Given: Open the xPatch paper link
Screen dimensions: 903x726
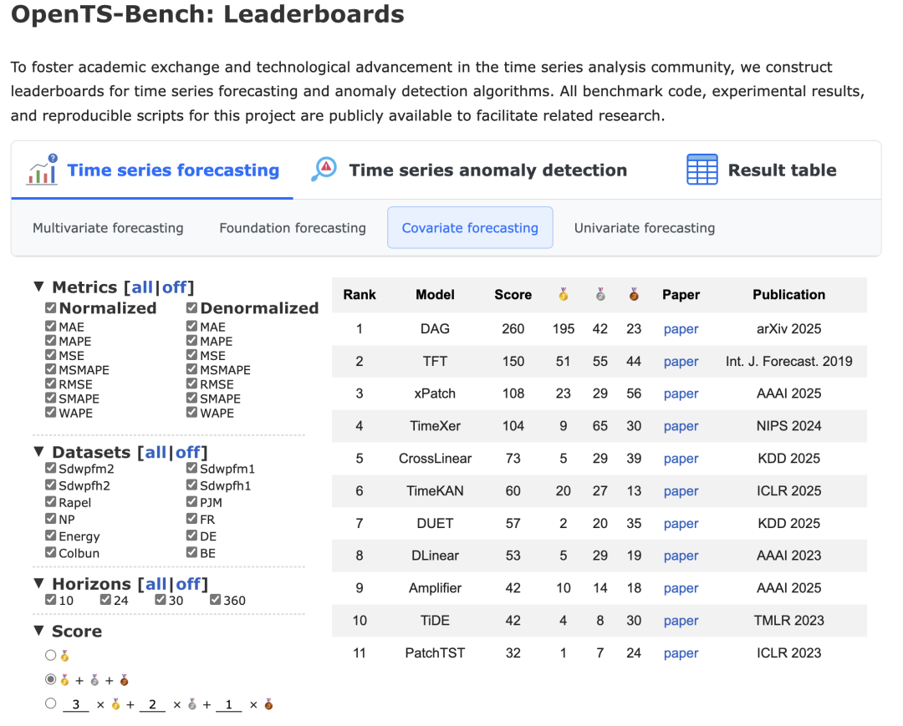Looking at the screenshot, I should [681, 393].
